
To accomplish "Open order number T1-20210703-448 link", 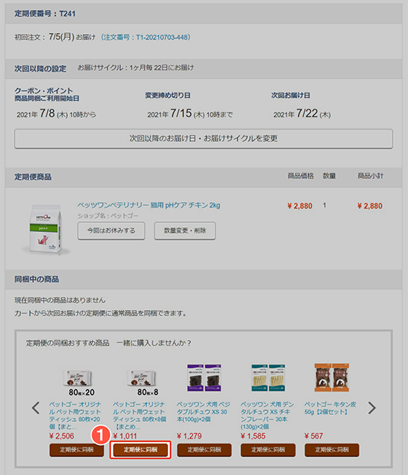I will (x=145, y=37).
